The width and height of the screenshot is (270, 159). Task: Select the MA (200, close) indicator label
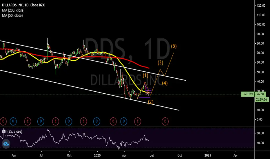(x=13, y=10)
